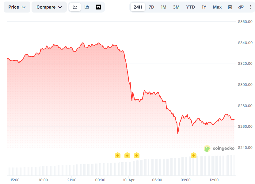The width and height of the screenshot is (255, 184).
Task: Open the Price dropdown
Action: point(17,7)
